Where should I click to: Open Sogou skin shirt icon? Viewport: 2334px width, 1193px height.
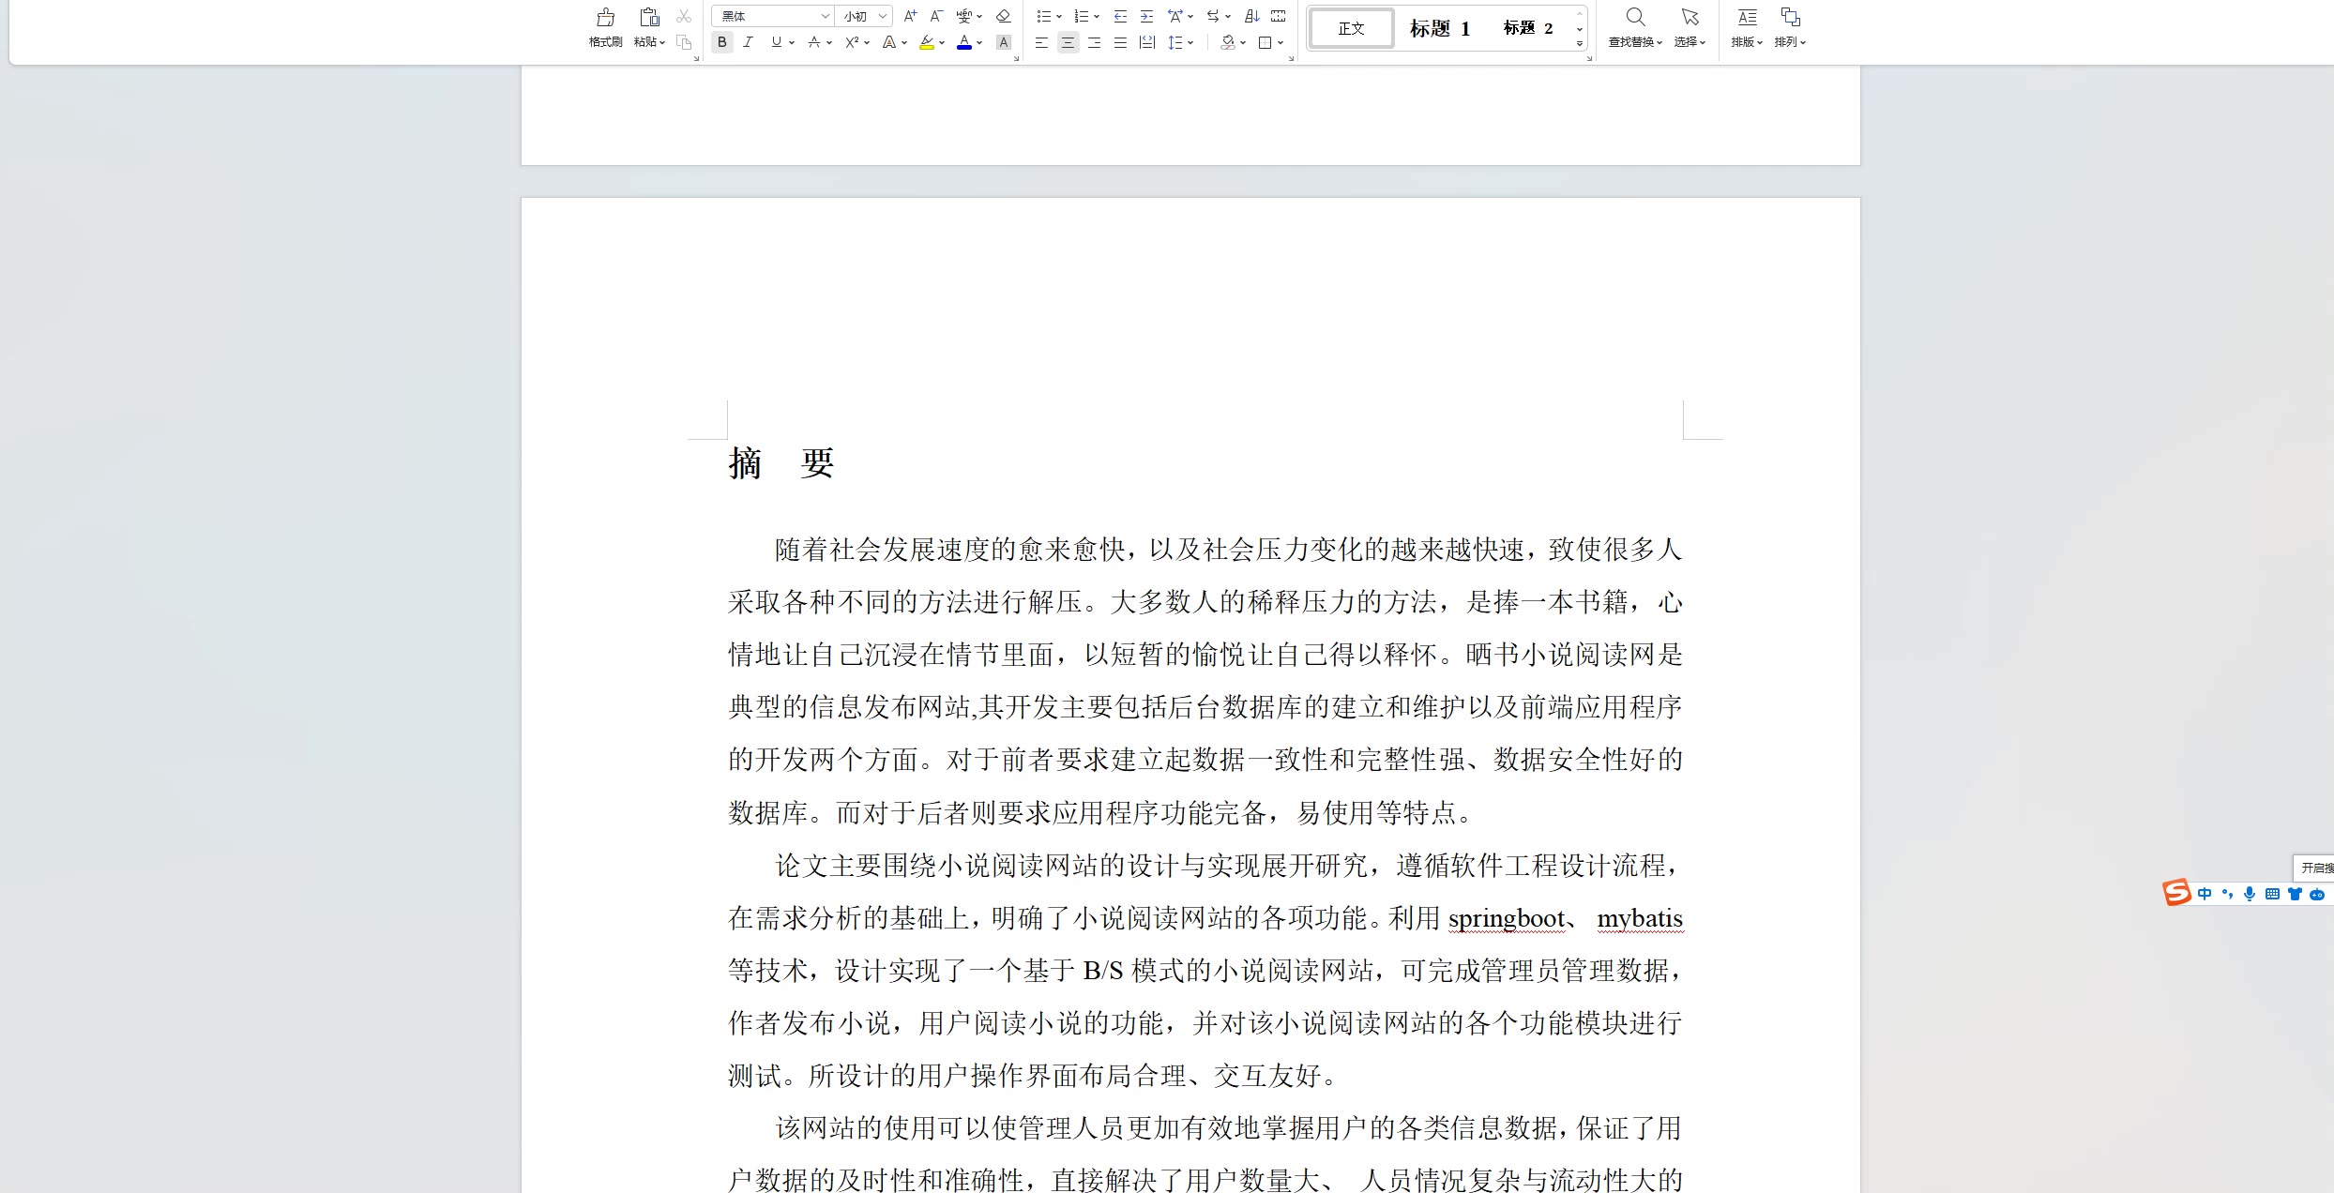(x=2295, y=894)
